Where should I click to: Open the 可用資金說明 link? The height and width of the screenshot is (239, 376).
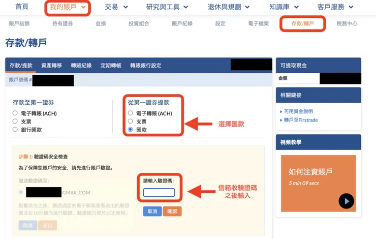(298, 111)
